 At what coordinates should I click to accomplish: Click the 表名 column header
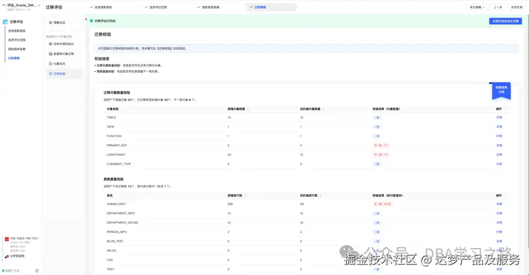click(110, 196)
